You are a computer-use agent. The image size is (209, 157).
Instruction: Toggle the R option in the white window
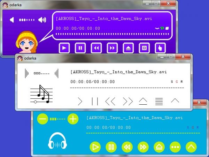(181, 82)
